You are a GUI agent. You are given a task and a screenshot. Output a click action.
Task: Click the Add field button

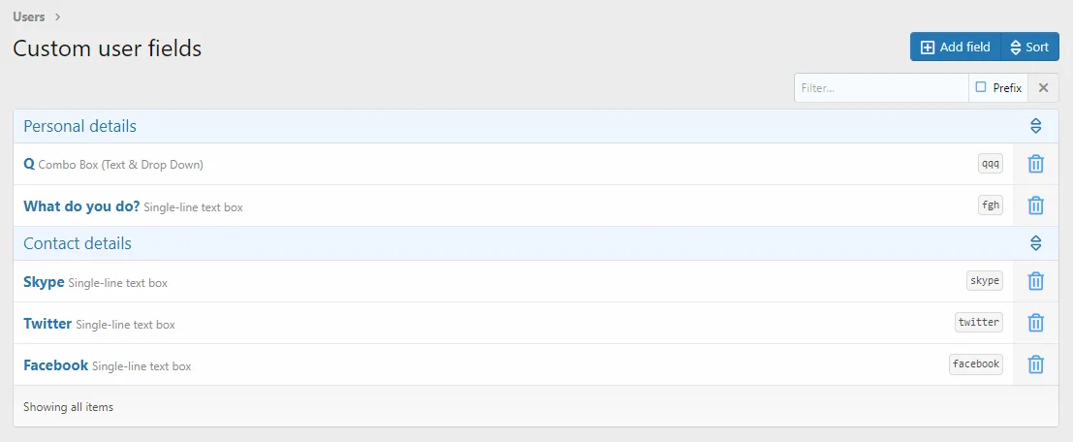955,47
